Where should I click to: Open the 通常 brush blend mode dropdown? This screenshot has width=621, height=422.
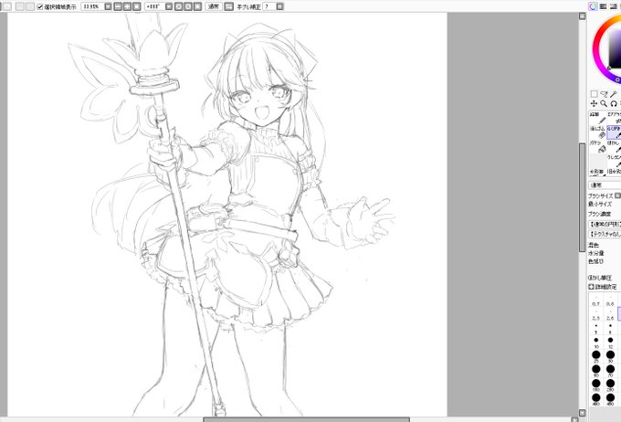(605, 185)
